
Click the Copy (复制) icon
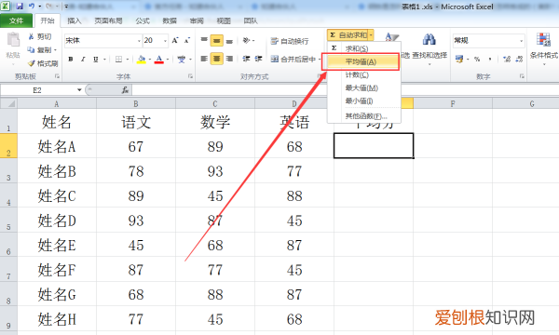(x=32, y=50)
